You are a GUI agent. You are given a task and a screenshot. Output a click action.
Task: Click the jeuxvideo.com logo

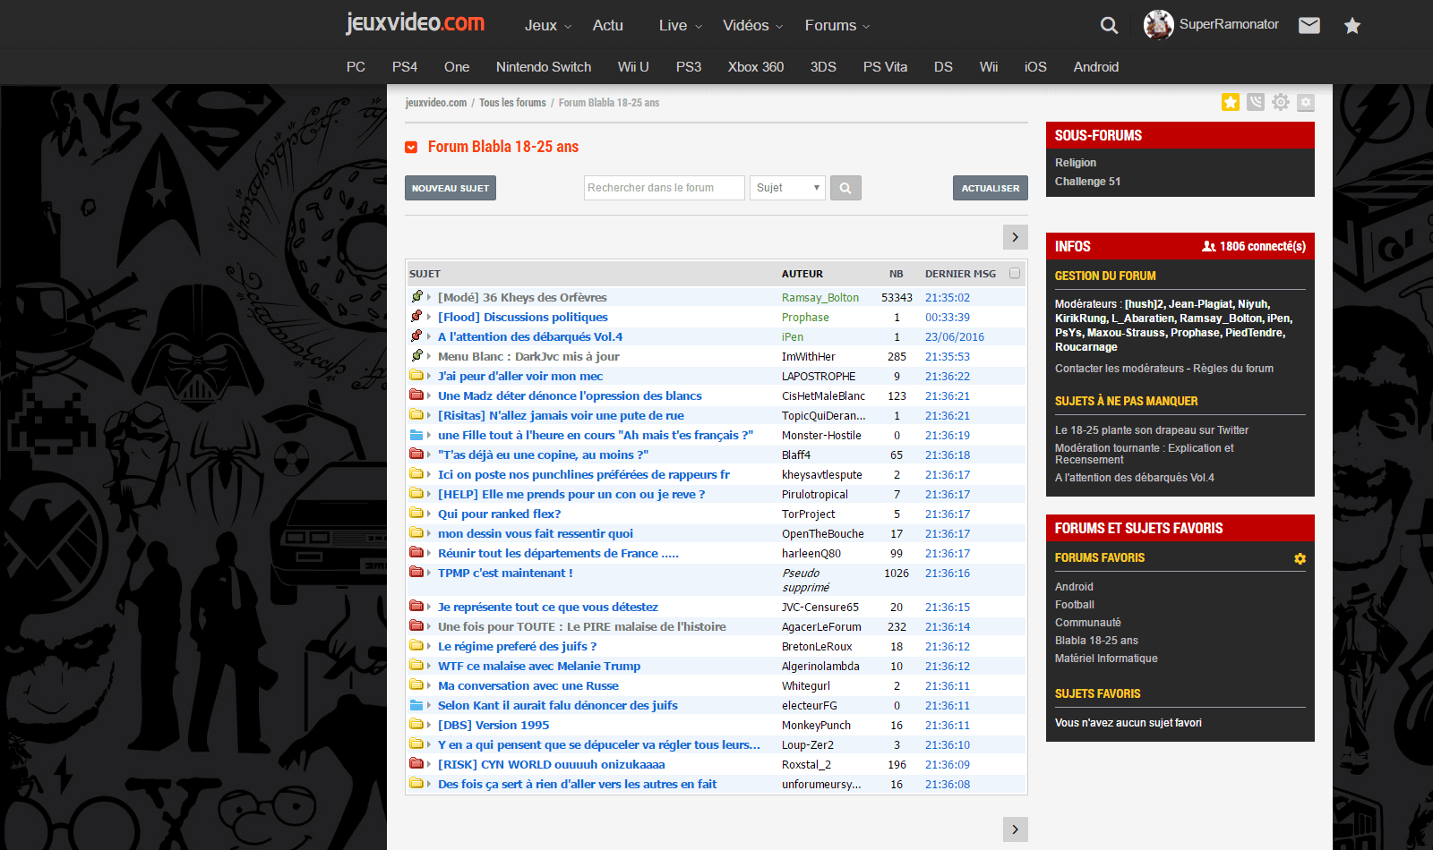point(416,22)
